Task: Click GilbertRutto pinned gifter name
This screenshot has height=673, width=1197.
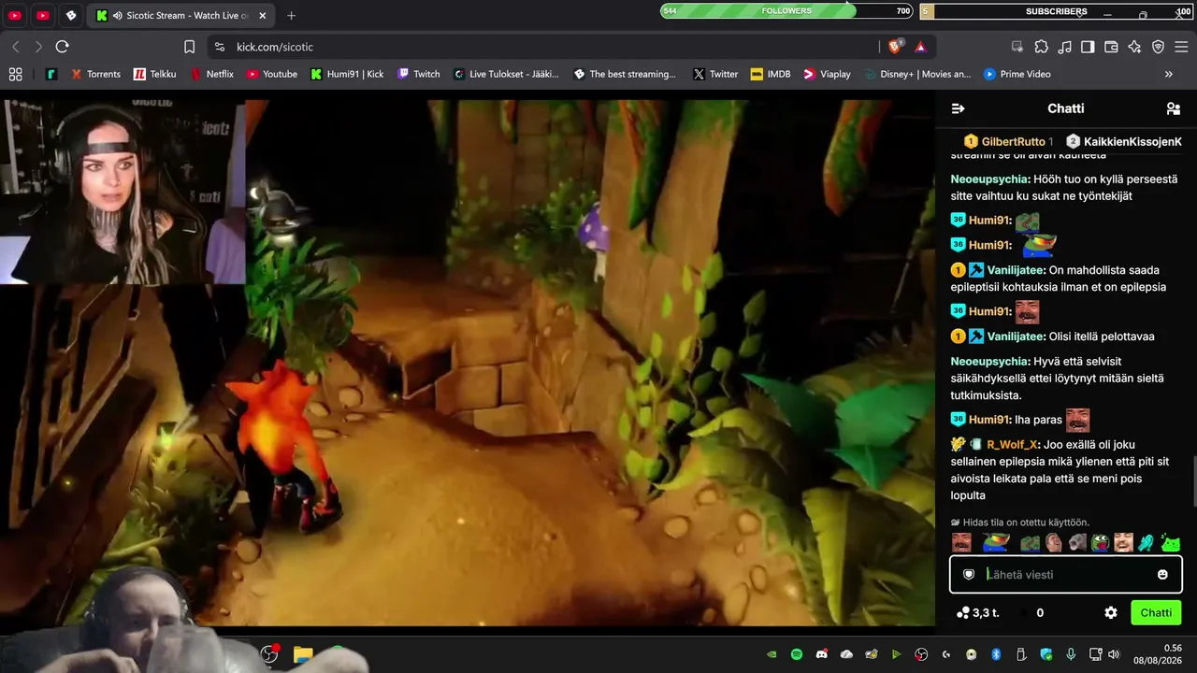Action: tap(1013, 142)
